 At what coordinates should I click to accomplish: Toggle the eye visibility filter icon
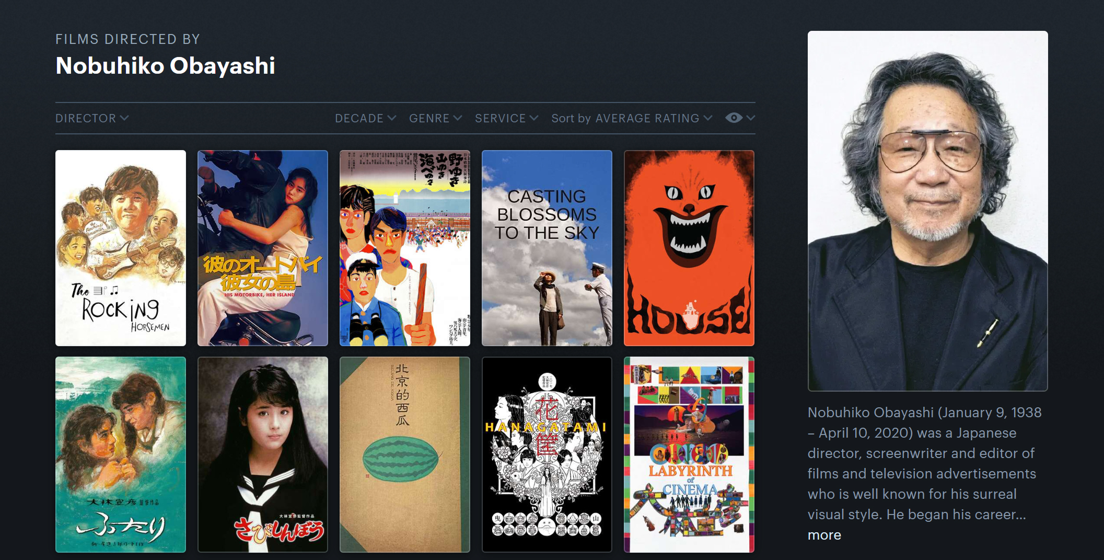pos(734,118)
